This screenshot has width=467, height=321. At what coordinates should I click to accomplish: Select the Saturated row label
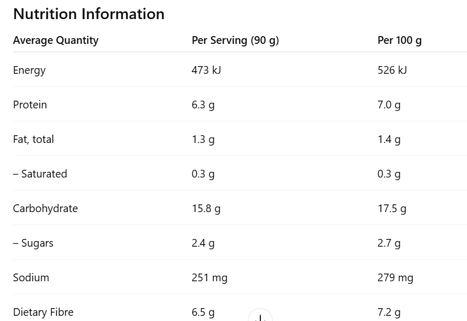point(40,174)
